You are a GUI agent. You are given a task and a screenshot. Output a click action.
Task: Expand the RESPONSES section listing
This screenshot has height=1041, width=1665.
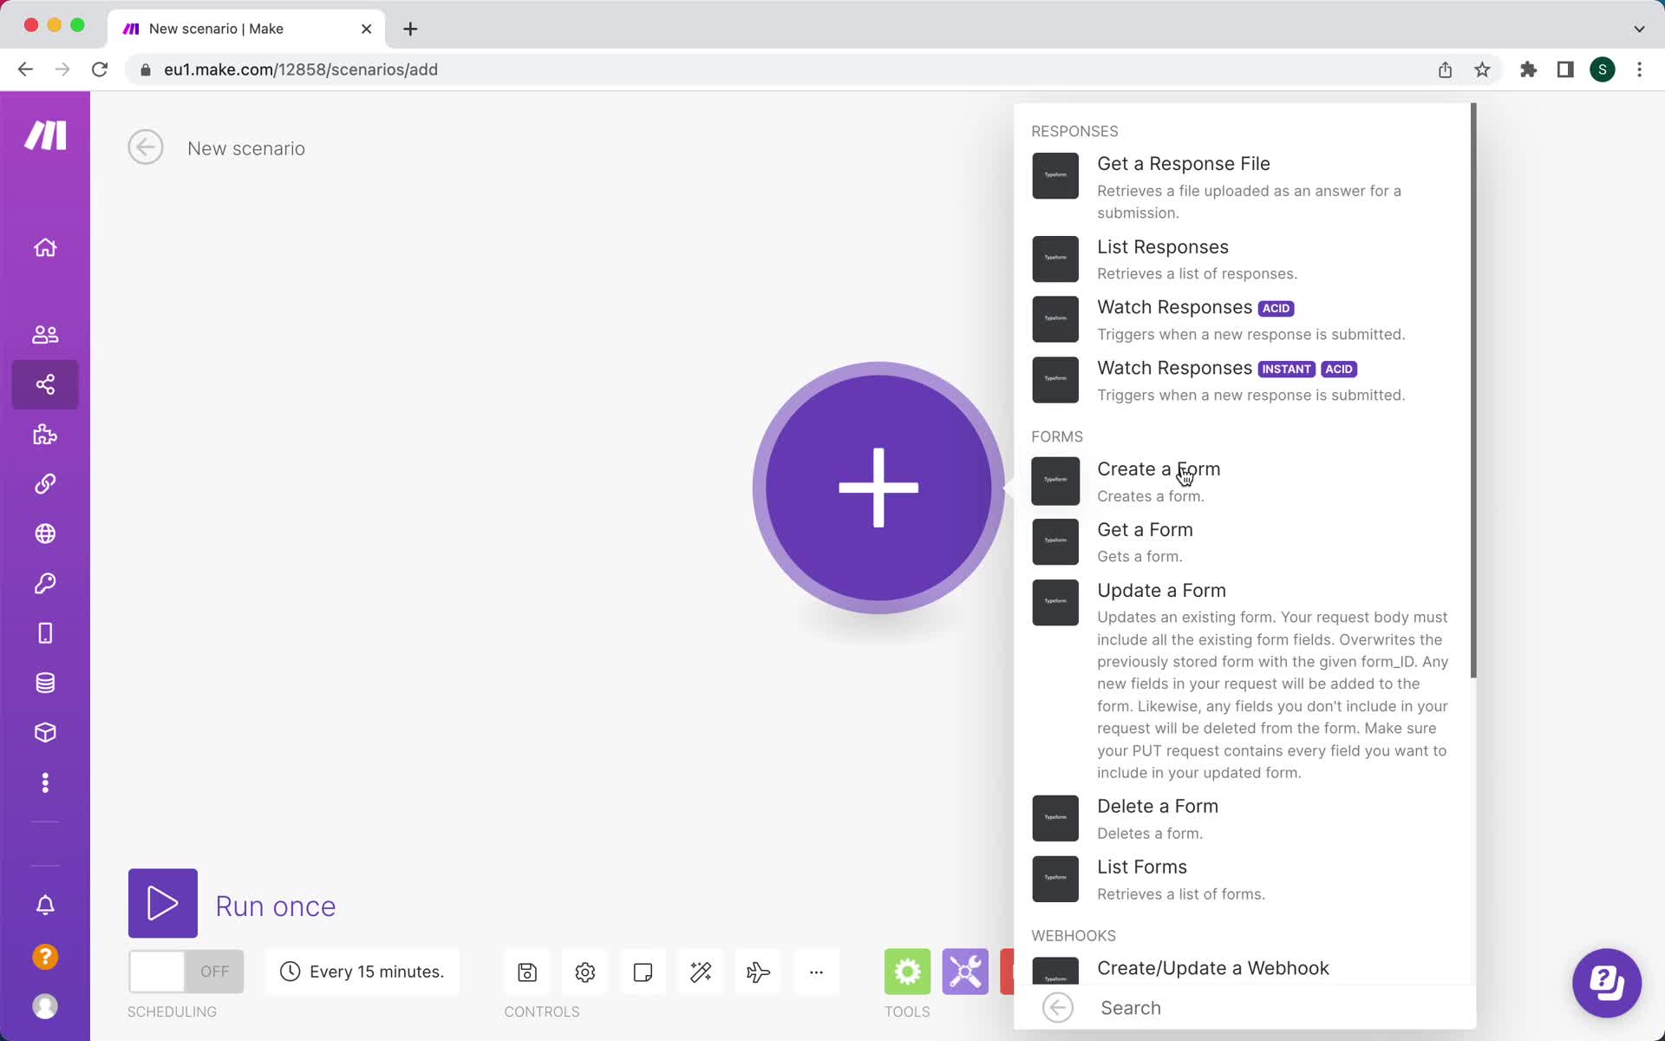(1074, 131)
